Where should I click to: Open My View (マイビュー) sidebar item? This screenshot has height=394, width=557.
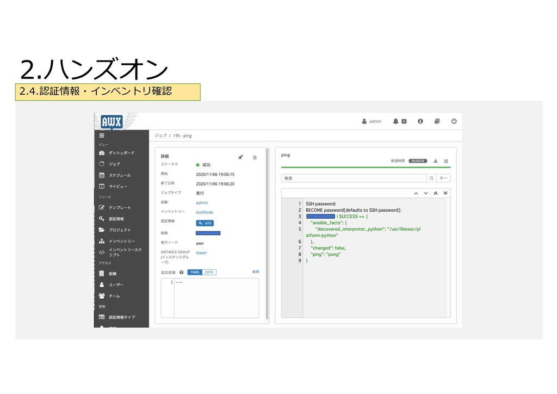[117, 186]
